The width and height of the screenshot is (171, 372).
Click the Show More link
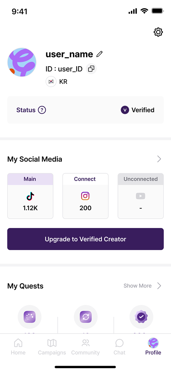click(137, 286)
